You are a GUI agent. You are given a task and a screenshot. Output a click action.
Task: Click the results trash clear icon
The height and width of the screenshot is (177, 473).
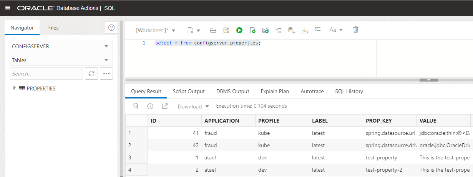[x=136, y=106]
